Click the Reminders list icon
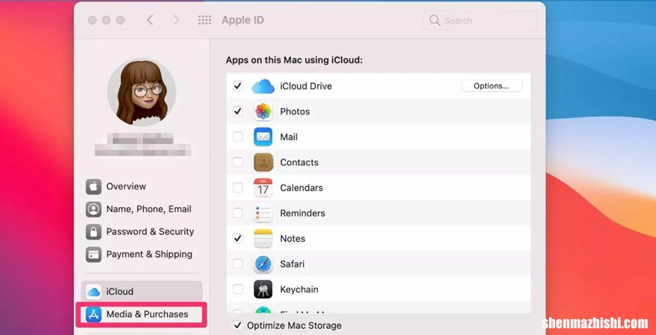656x335 pixels. click(x=263, y=213)
